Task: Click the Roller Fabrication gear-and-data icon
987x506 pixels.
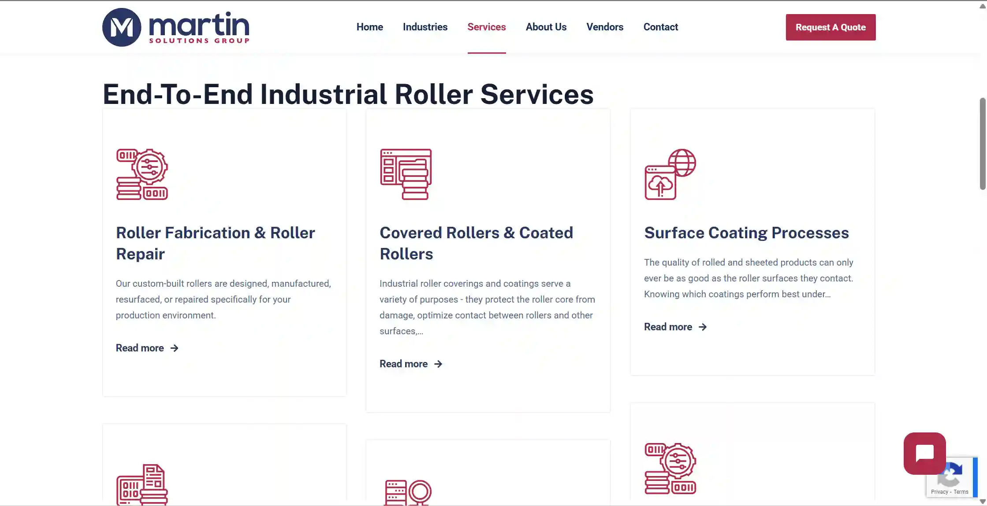Action: click(x=142, y=174)
